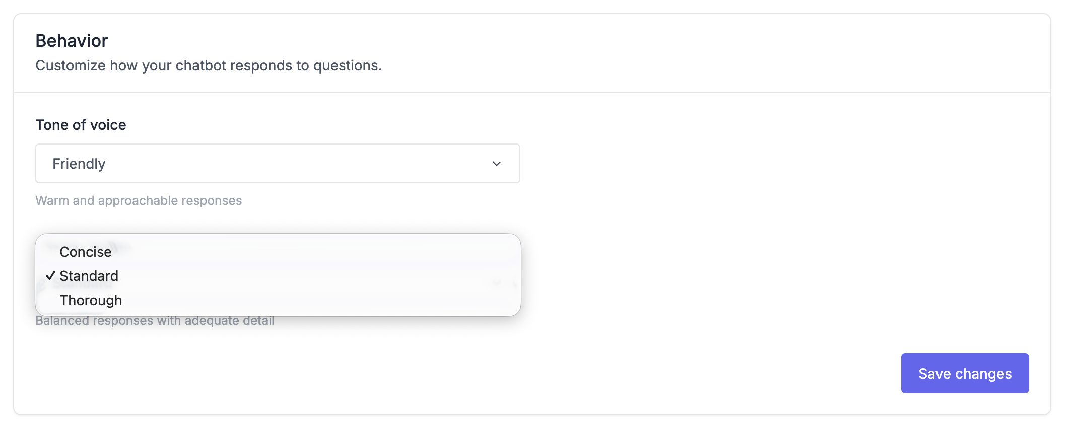Click the chevron arrow in the Friendly dropdown
The image size is (1071, 432).
point(496,164)
